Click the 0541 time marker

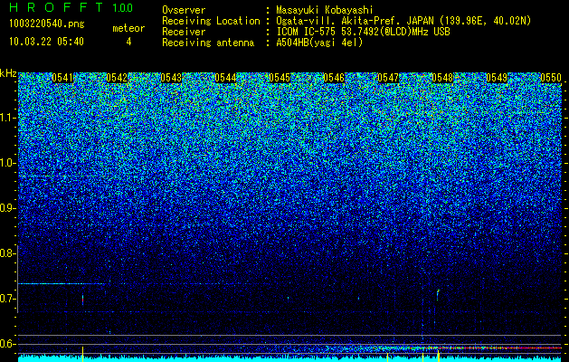tap(62, 78)
